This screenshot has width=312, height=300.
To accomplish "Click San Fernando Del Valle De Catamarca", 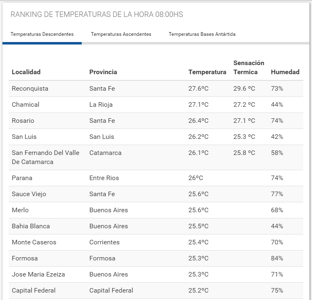I will (45, 157).
